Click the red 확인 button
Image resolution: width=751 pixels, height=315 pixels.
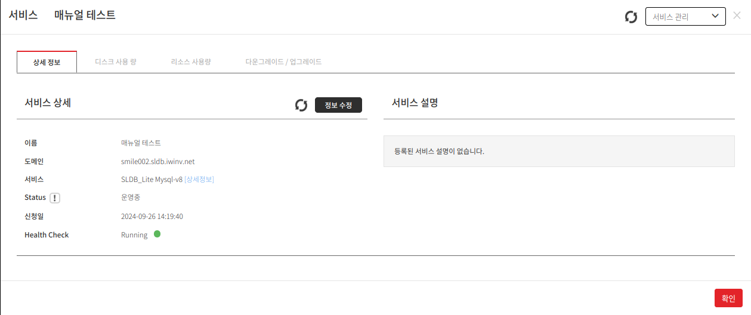point(728,298)
